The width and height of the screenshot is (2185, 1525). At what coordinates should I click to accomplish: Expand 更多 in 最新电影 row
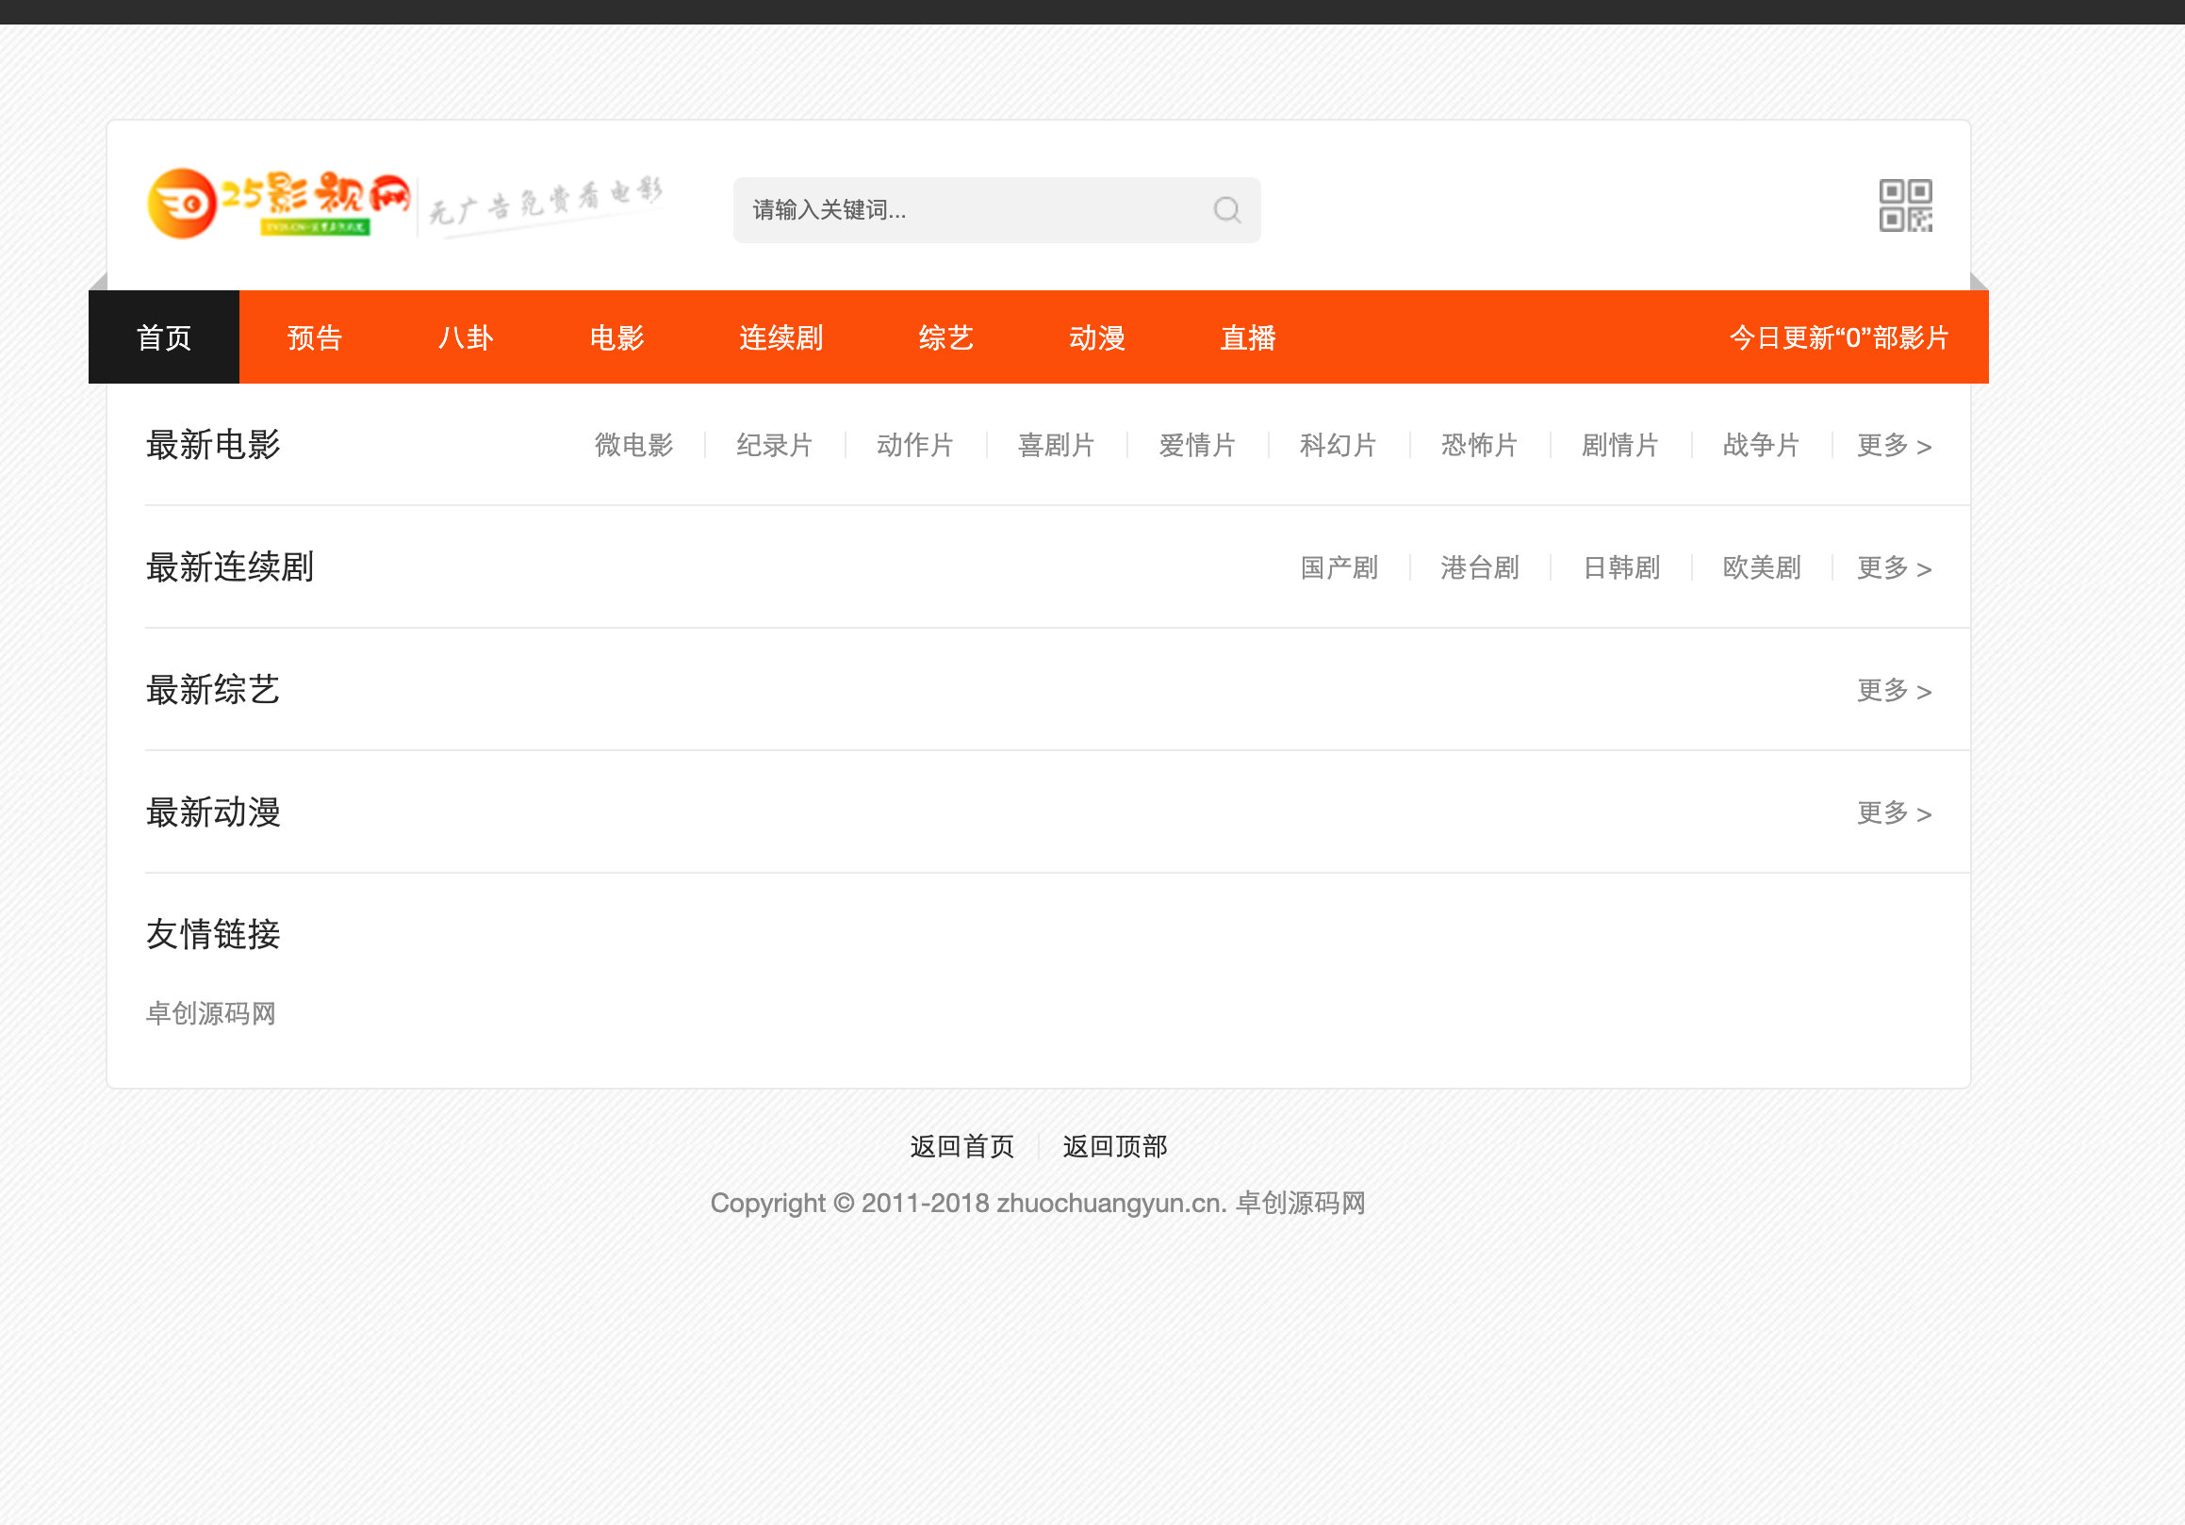coord(1894,445)
